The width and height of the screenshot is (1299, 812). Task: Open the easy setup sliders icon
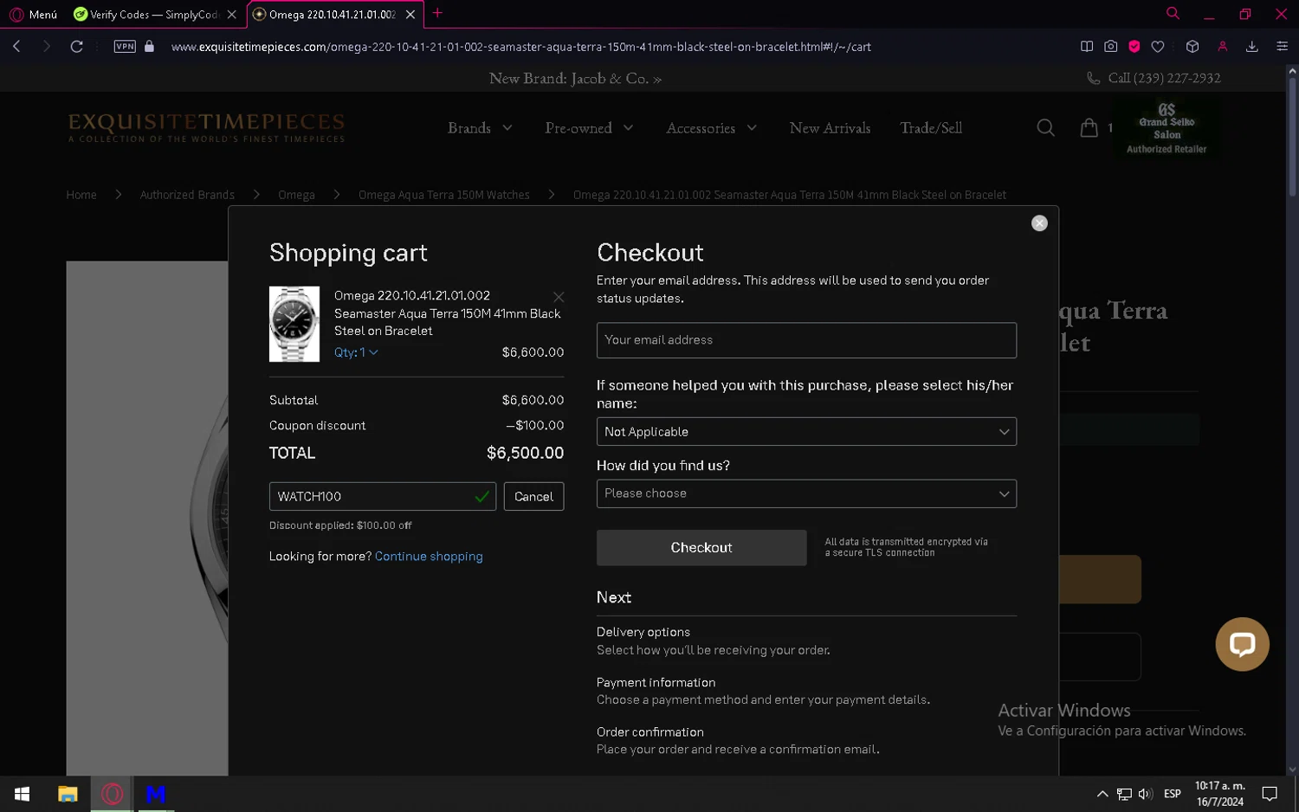[1283, 47]
